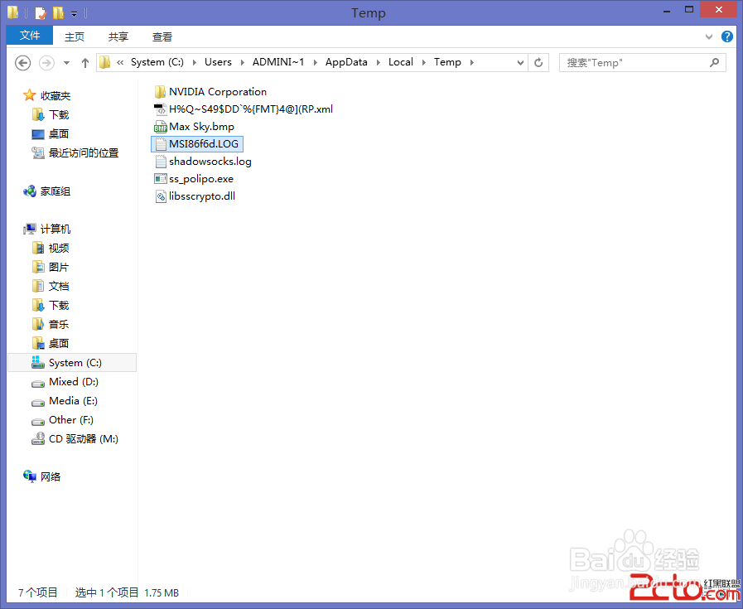Viewport: 743px width, 609px height.
Task: Expand the ribbon with the chevron
Action: click(708, 36)
